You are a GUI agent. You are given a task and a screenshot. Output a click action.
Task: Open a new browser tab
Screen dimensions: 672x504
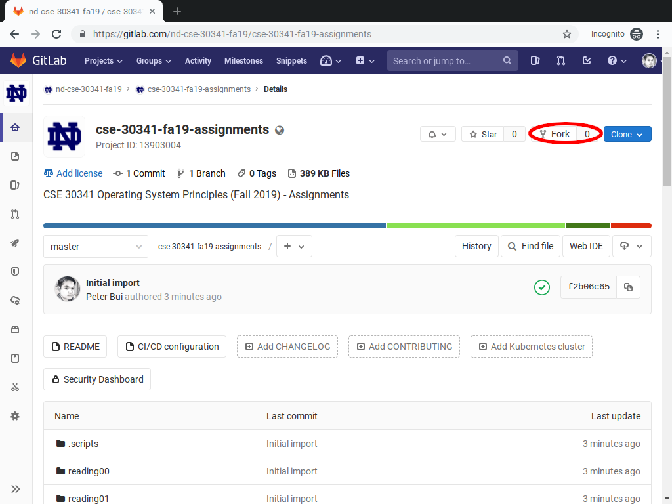[x=177, y=12]
